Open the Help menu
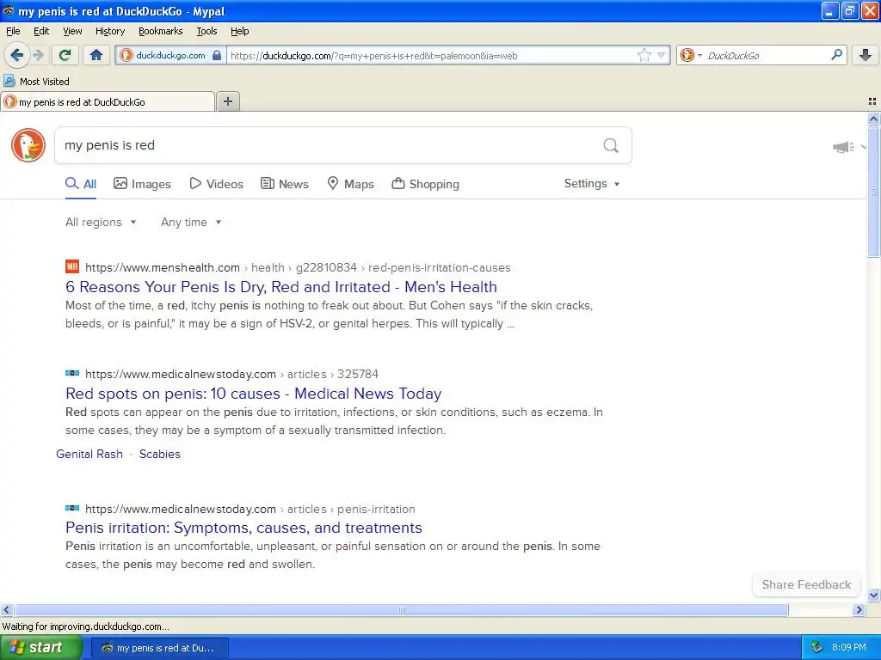The image size is (881, 660). [x=239, y=31]
